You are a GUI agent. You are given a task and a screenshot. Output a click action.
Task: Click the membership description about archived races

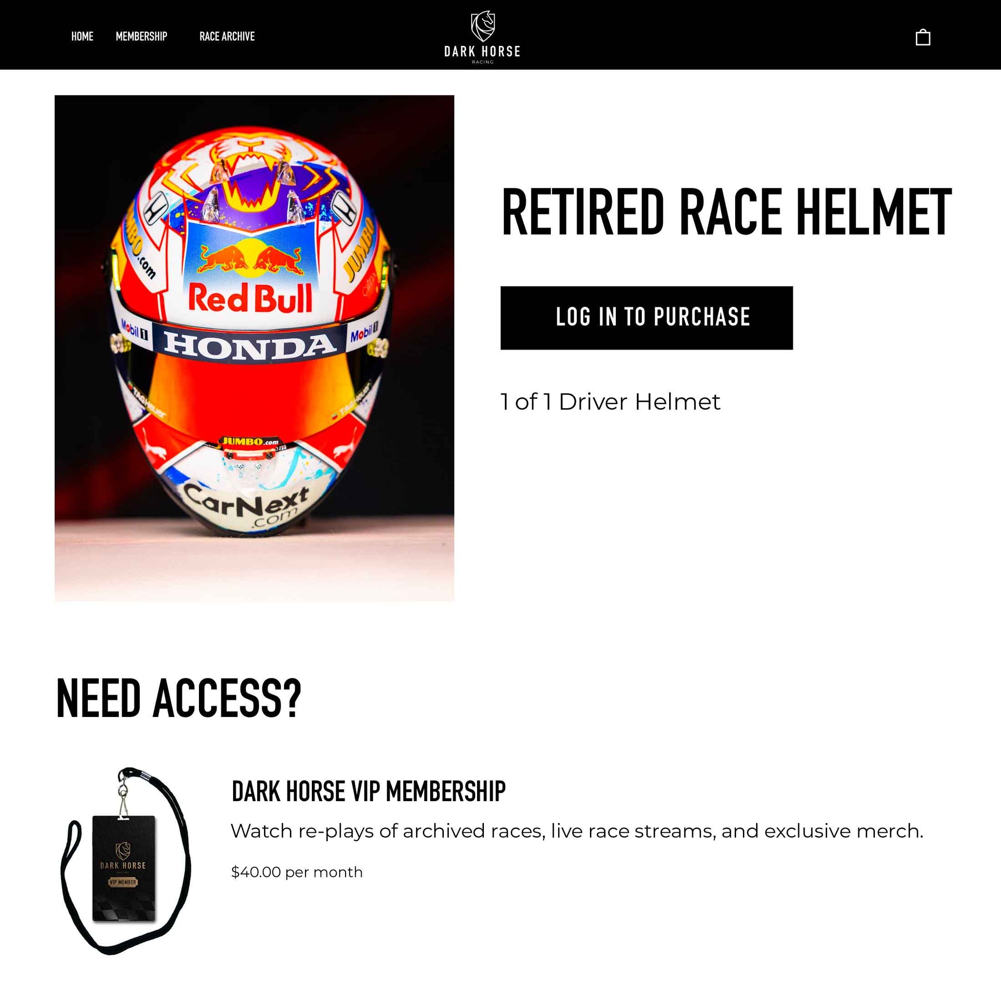(577, 831)
